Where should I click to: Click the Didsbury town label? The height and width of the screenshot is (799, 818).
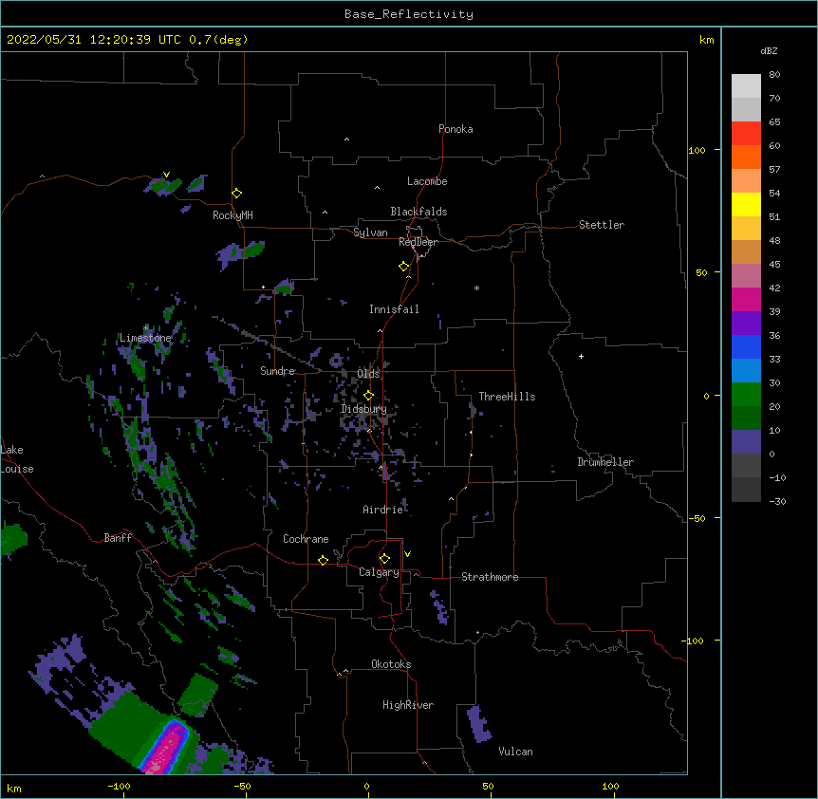point(363,409)
